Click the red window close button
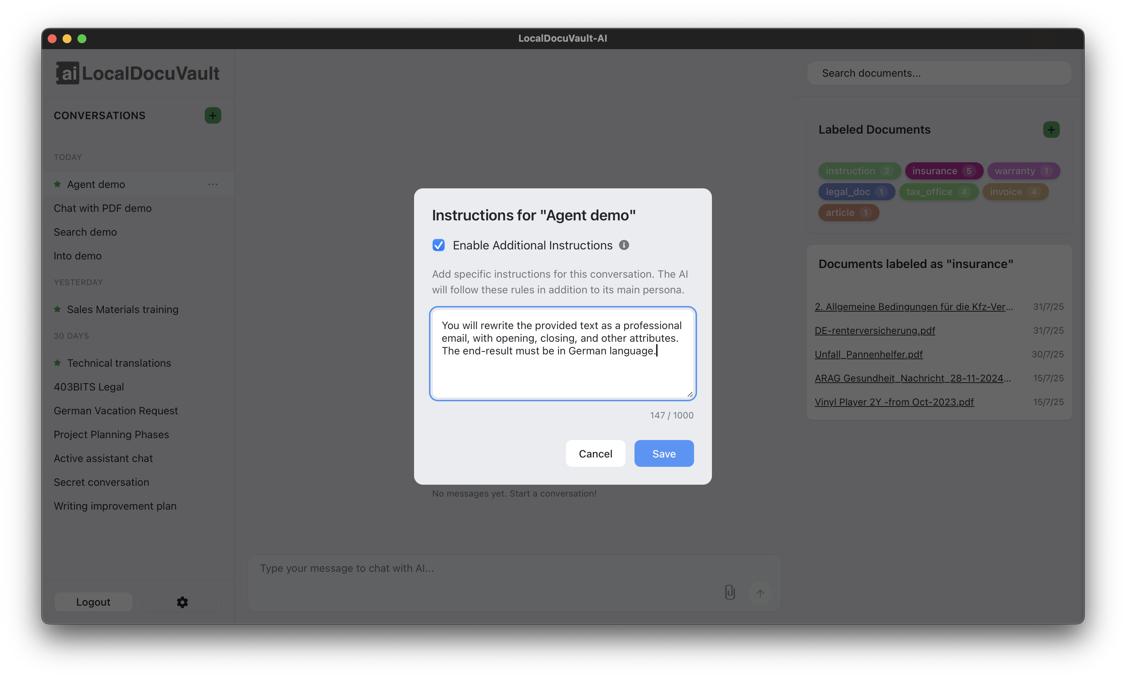This screenshot has width=1126, height=679. [52, 39]
